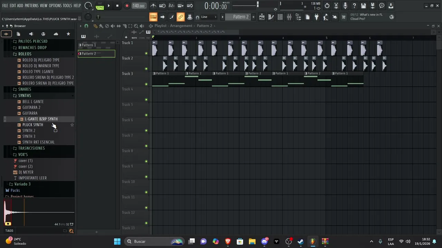
Task: Toggle Track 5 mute LED
Action: (x=146, y=115)
